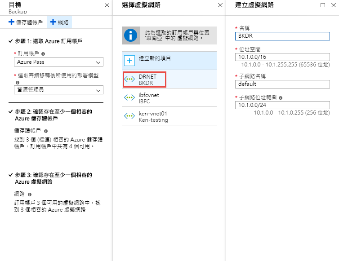Click the 儲存體帳戶 toolbar button

tap(26, 22)
